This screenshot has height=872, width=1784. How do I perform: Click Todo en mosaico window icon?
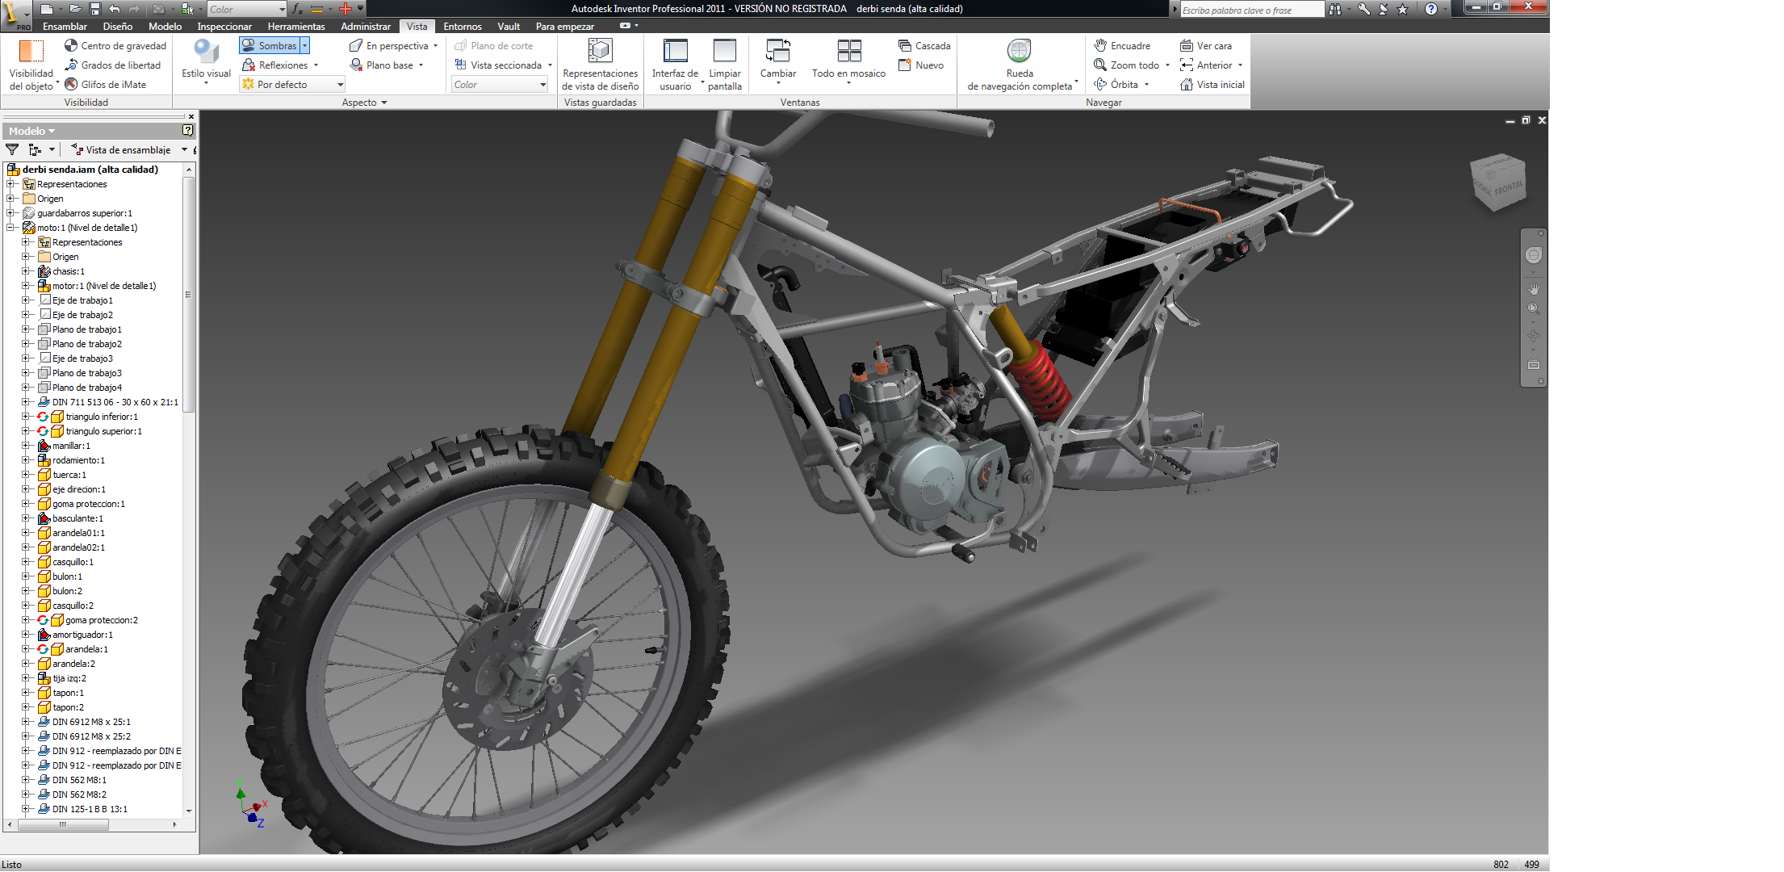coord(848,52)
